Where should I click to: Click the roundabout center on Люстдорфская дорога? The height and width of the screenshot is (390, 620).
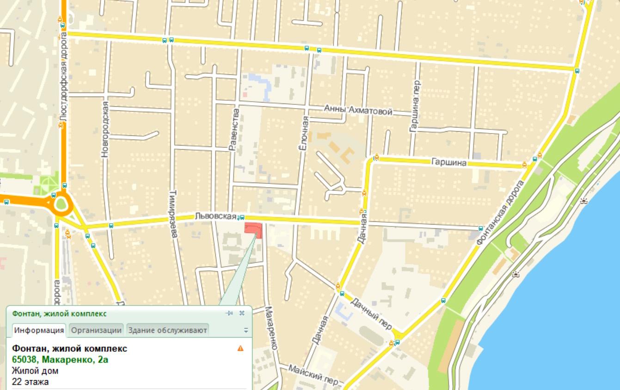61,204
